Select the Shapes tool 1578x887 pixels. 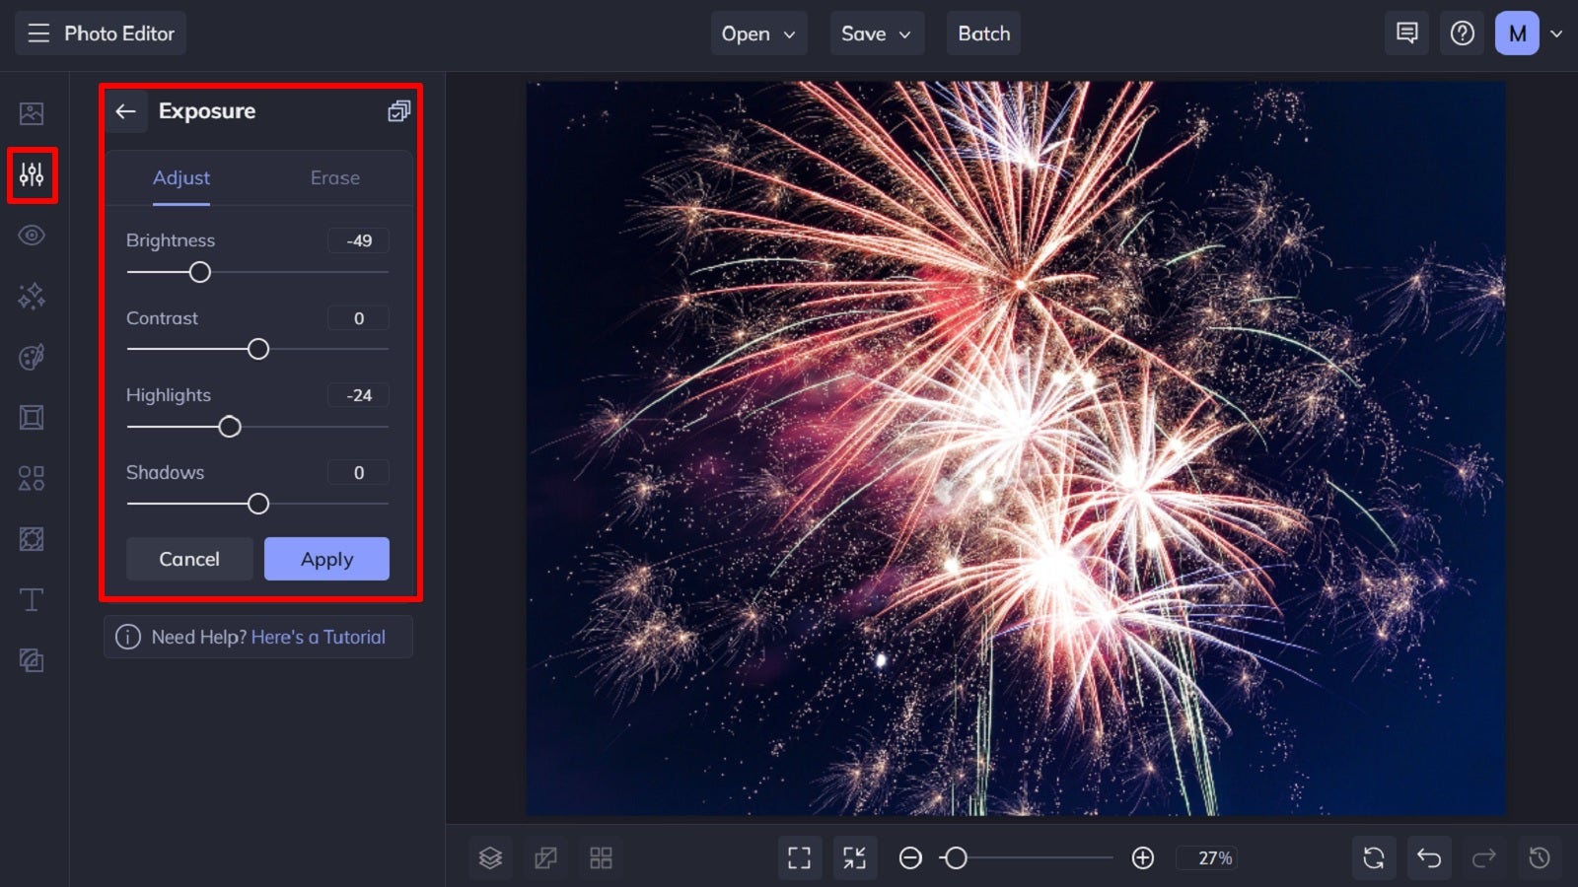point(33,478)
